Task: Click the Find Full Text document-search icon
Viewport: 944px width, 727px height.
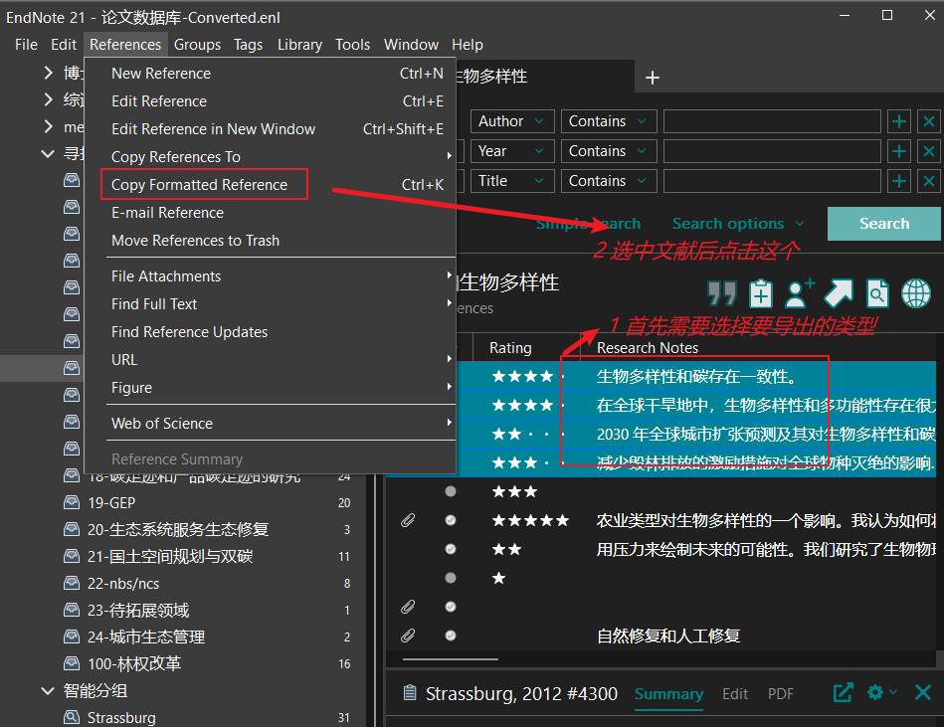Action: pos(877,293)
